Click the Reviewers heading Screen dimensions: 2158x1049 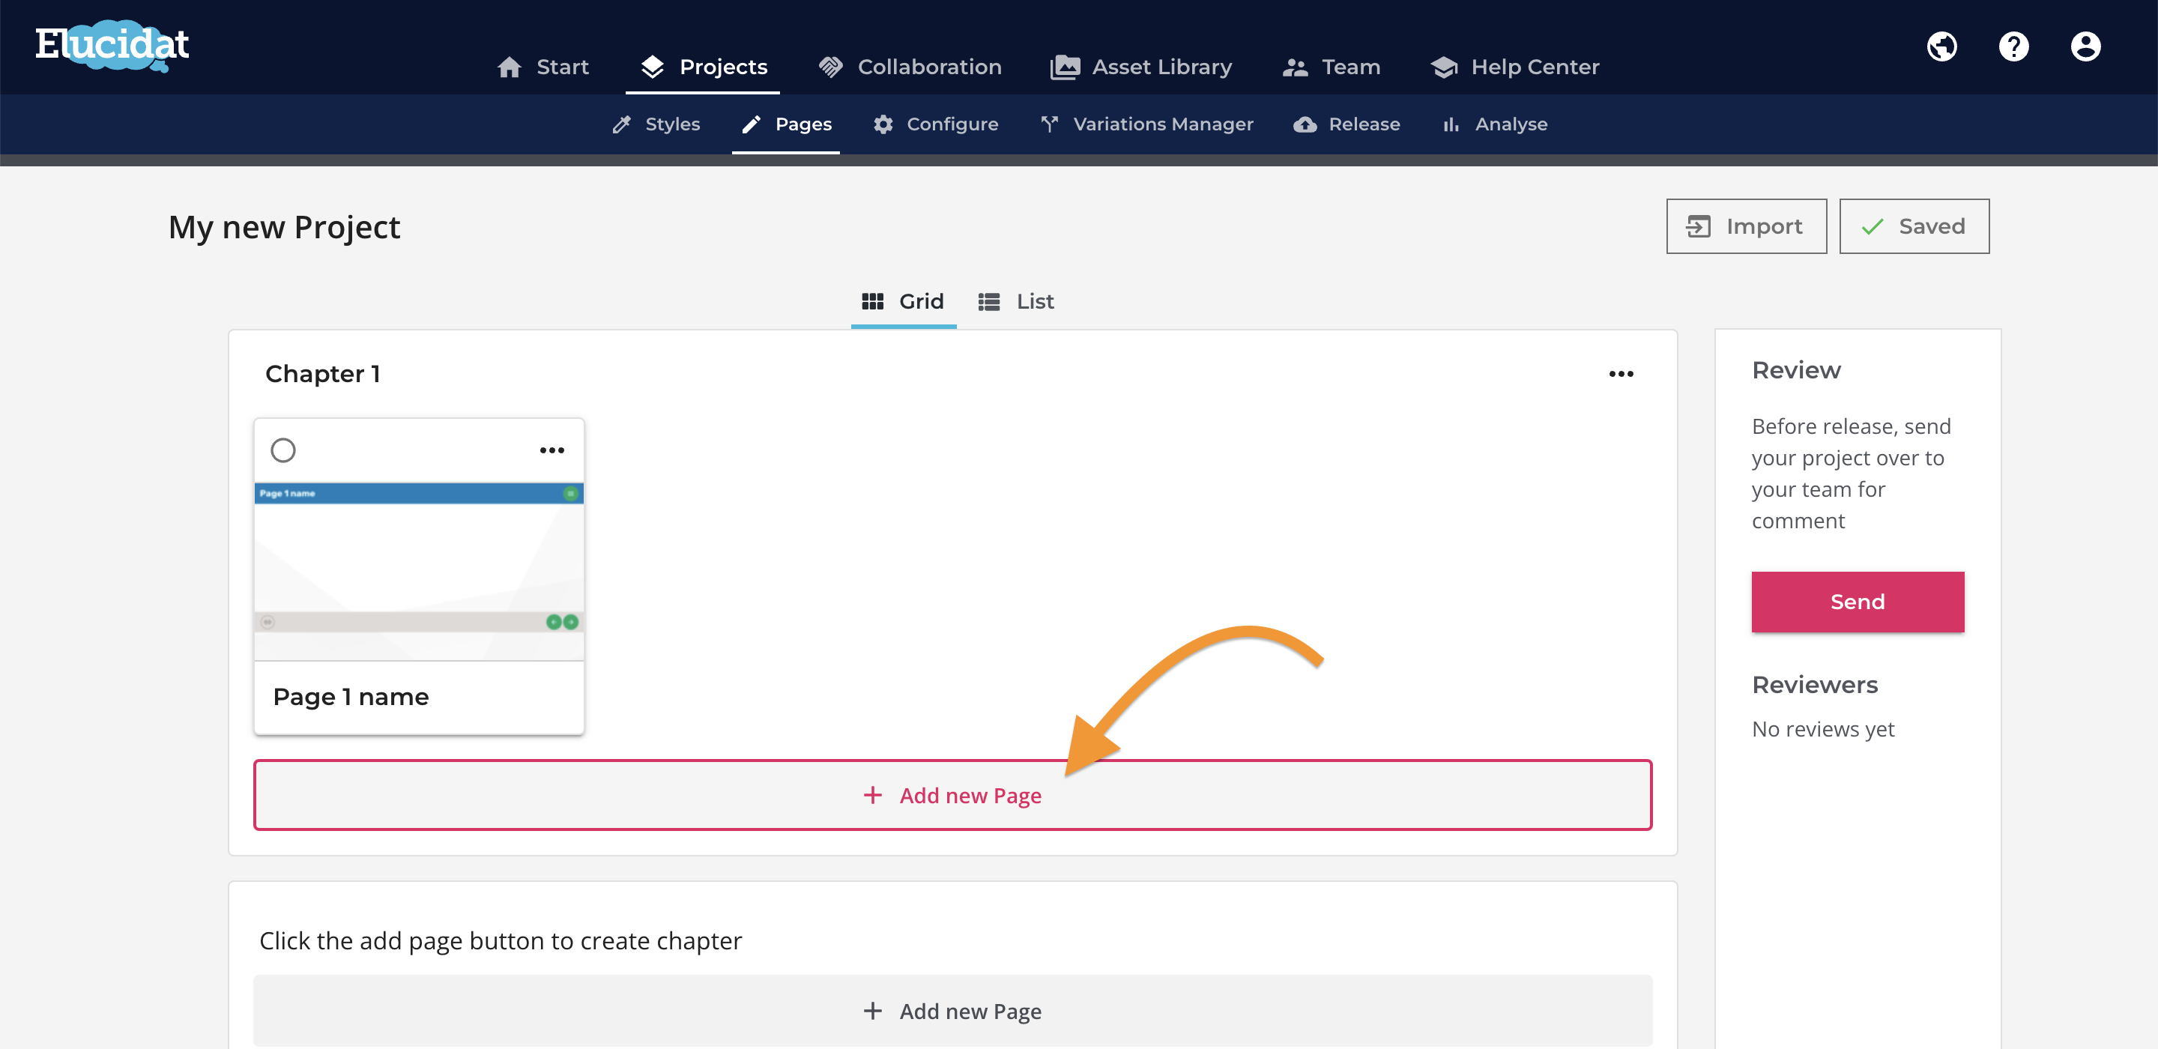coord(1815,685)
